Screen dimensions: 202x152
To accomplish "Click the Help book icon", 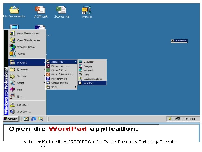I will coord(12,90).
